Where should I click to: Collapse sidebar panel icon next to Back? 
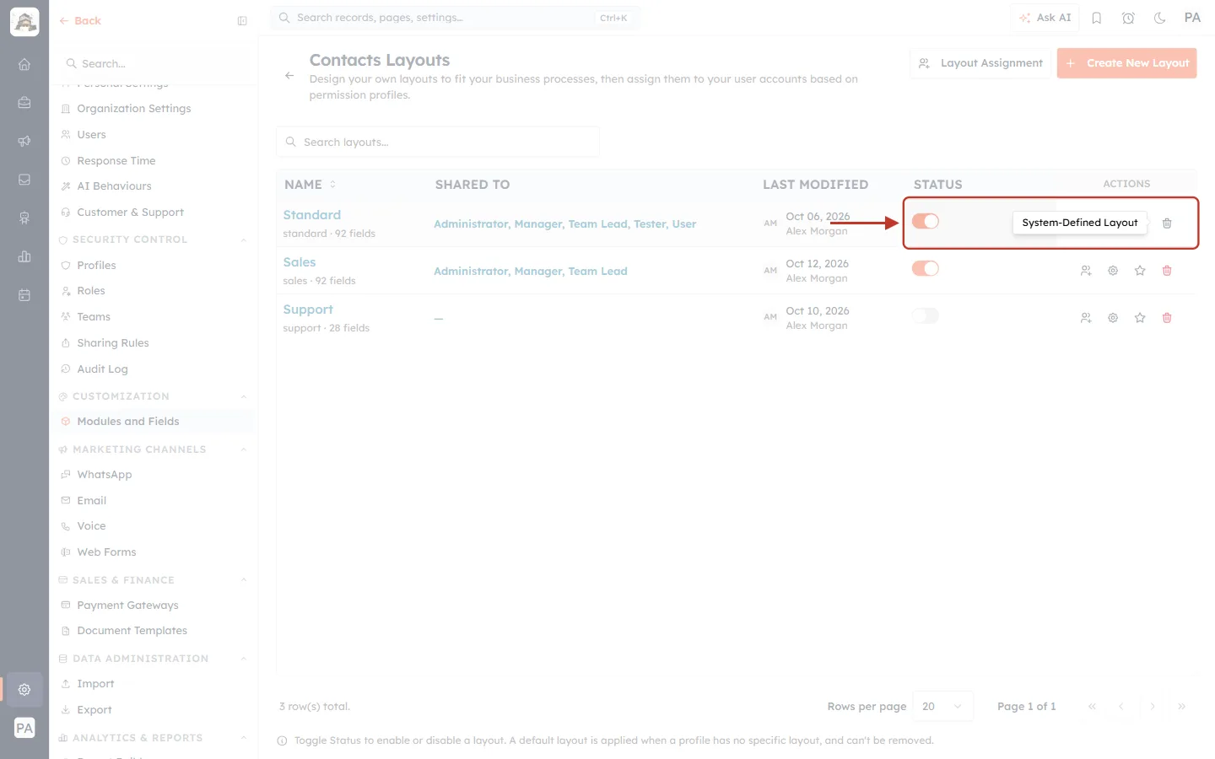(242, 21)
